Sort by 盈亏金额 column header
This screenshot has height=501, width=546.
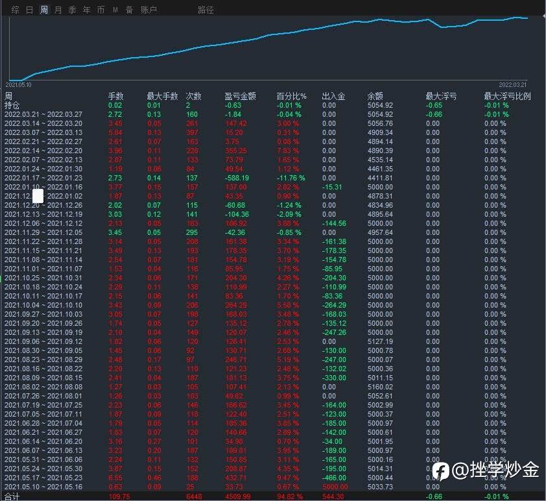(240, 96)
